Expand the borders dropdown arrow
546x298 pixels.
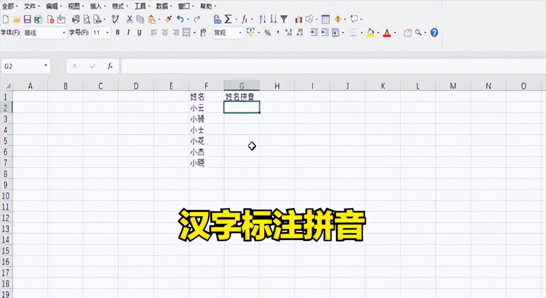(x=361, y=33)
